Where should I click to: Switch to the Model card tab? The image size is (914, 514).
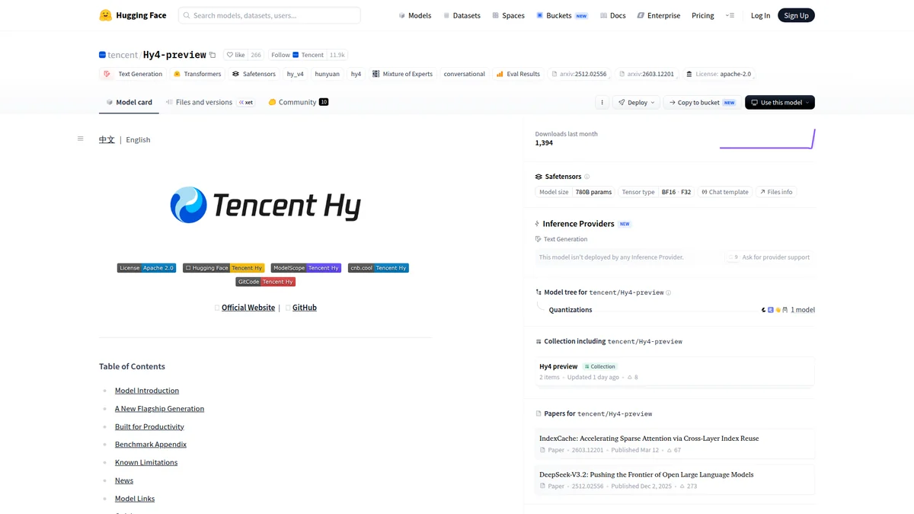click(x=129, y=102)
